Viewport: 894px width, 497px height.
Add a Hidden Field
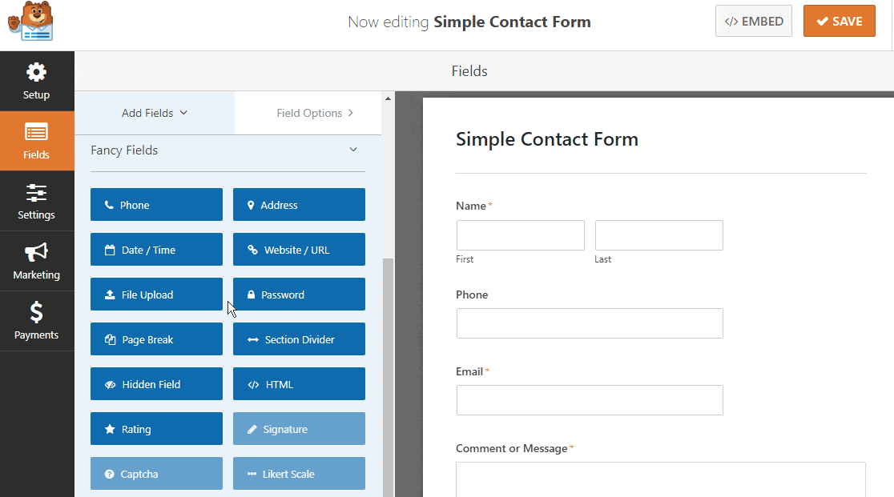pyautogui.click(x=156, y=384)
